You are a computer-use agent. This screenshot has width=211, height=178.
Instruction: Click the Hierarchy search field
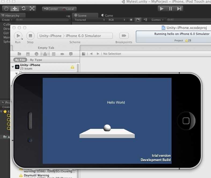tap(42, 20)
